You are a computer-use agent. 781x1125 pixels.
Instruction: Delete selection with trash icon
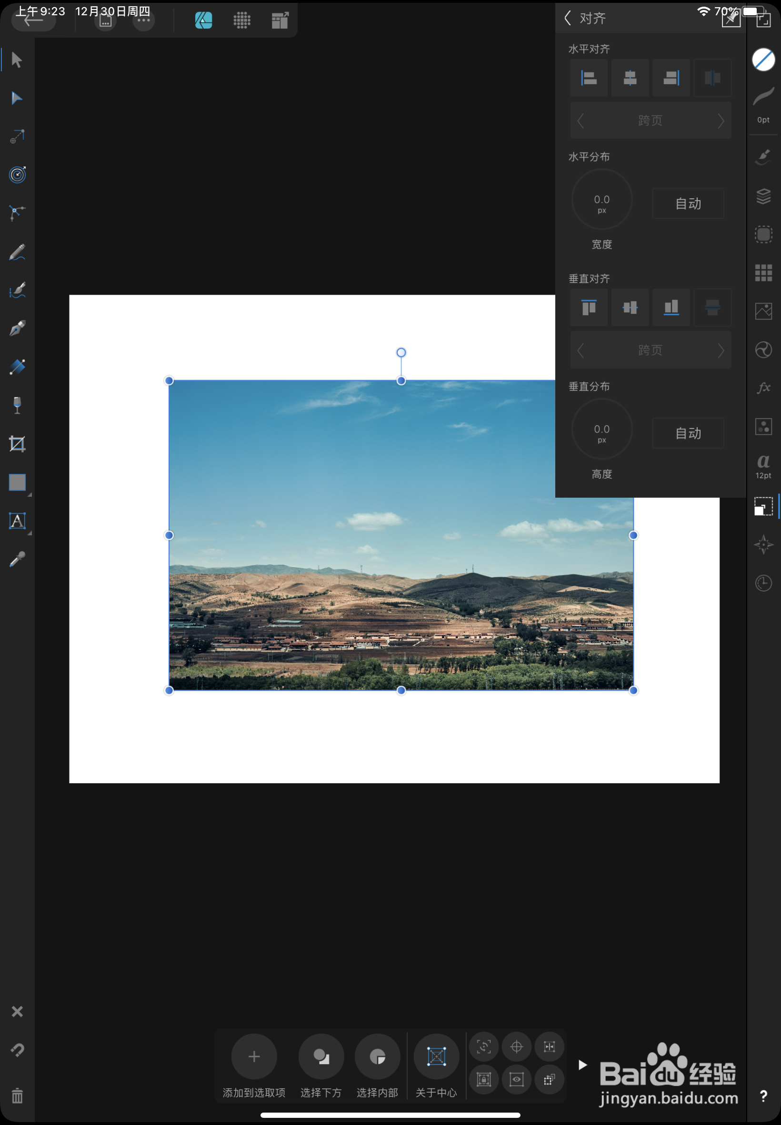17,1095
